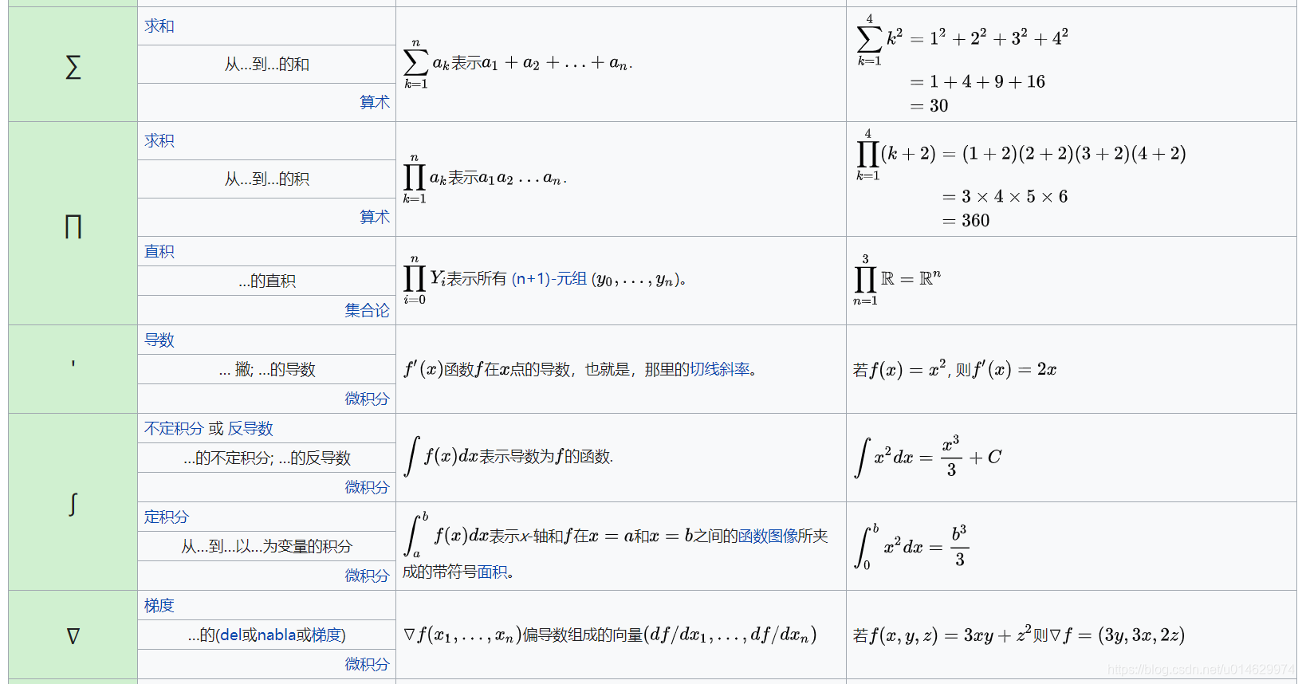Click 微积分 link in the 定积分 row

point(367,576)
